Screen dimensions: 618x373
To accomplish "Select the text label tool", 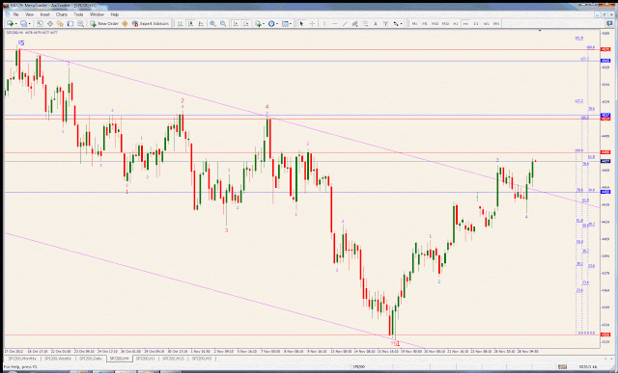I will click(386, 23).
